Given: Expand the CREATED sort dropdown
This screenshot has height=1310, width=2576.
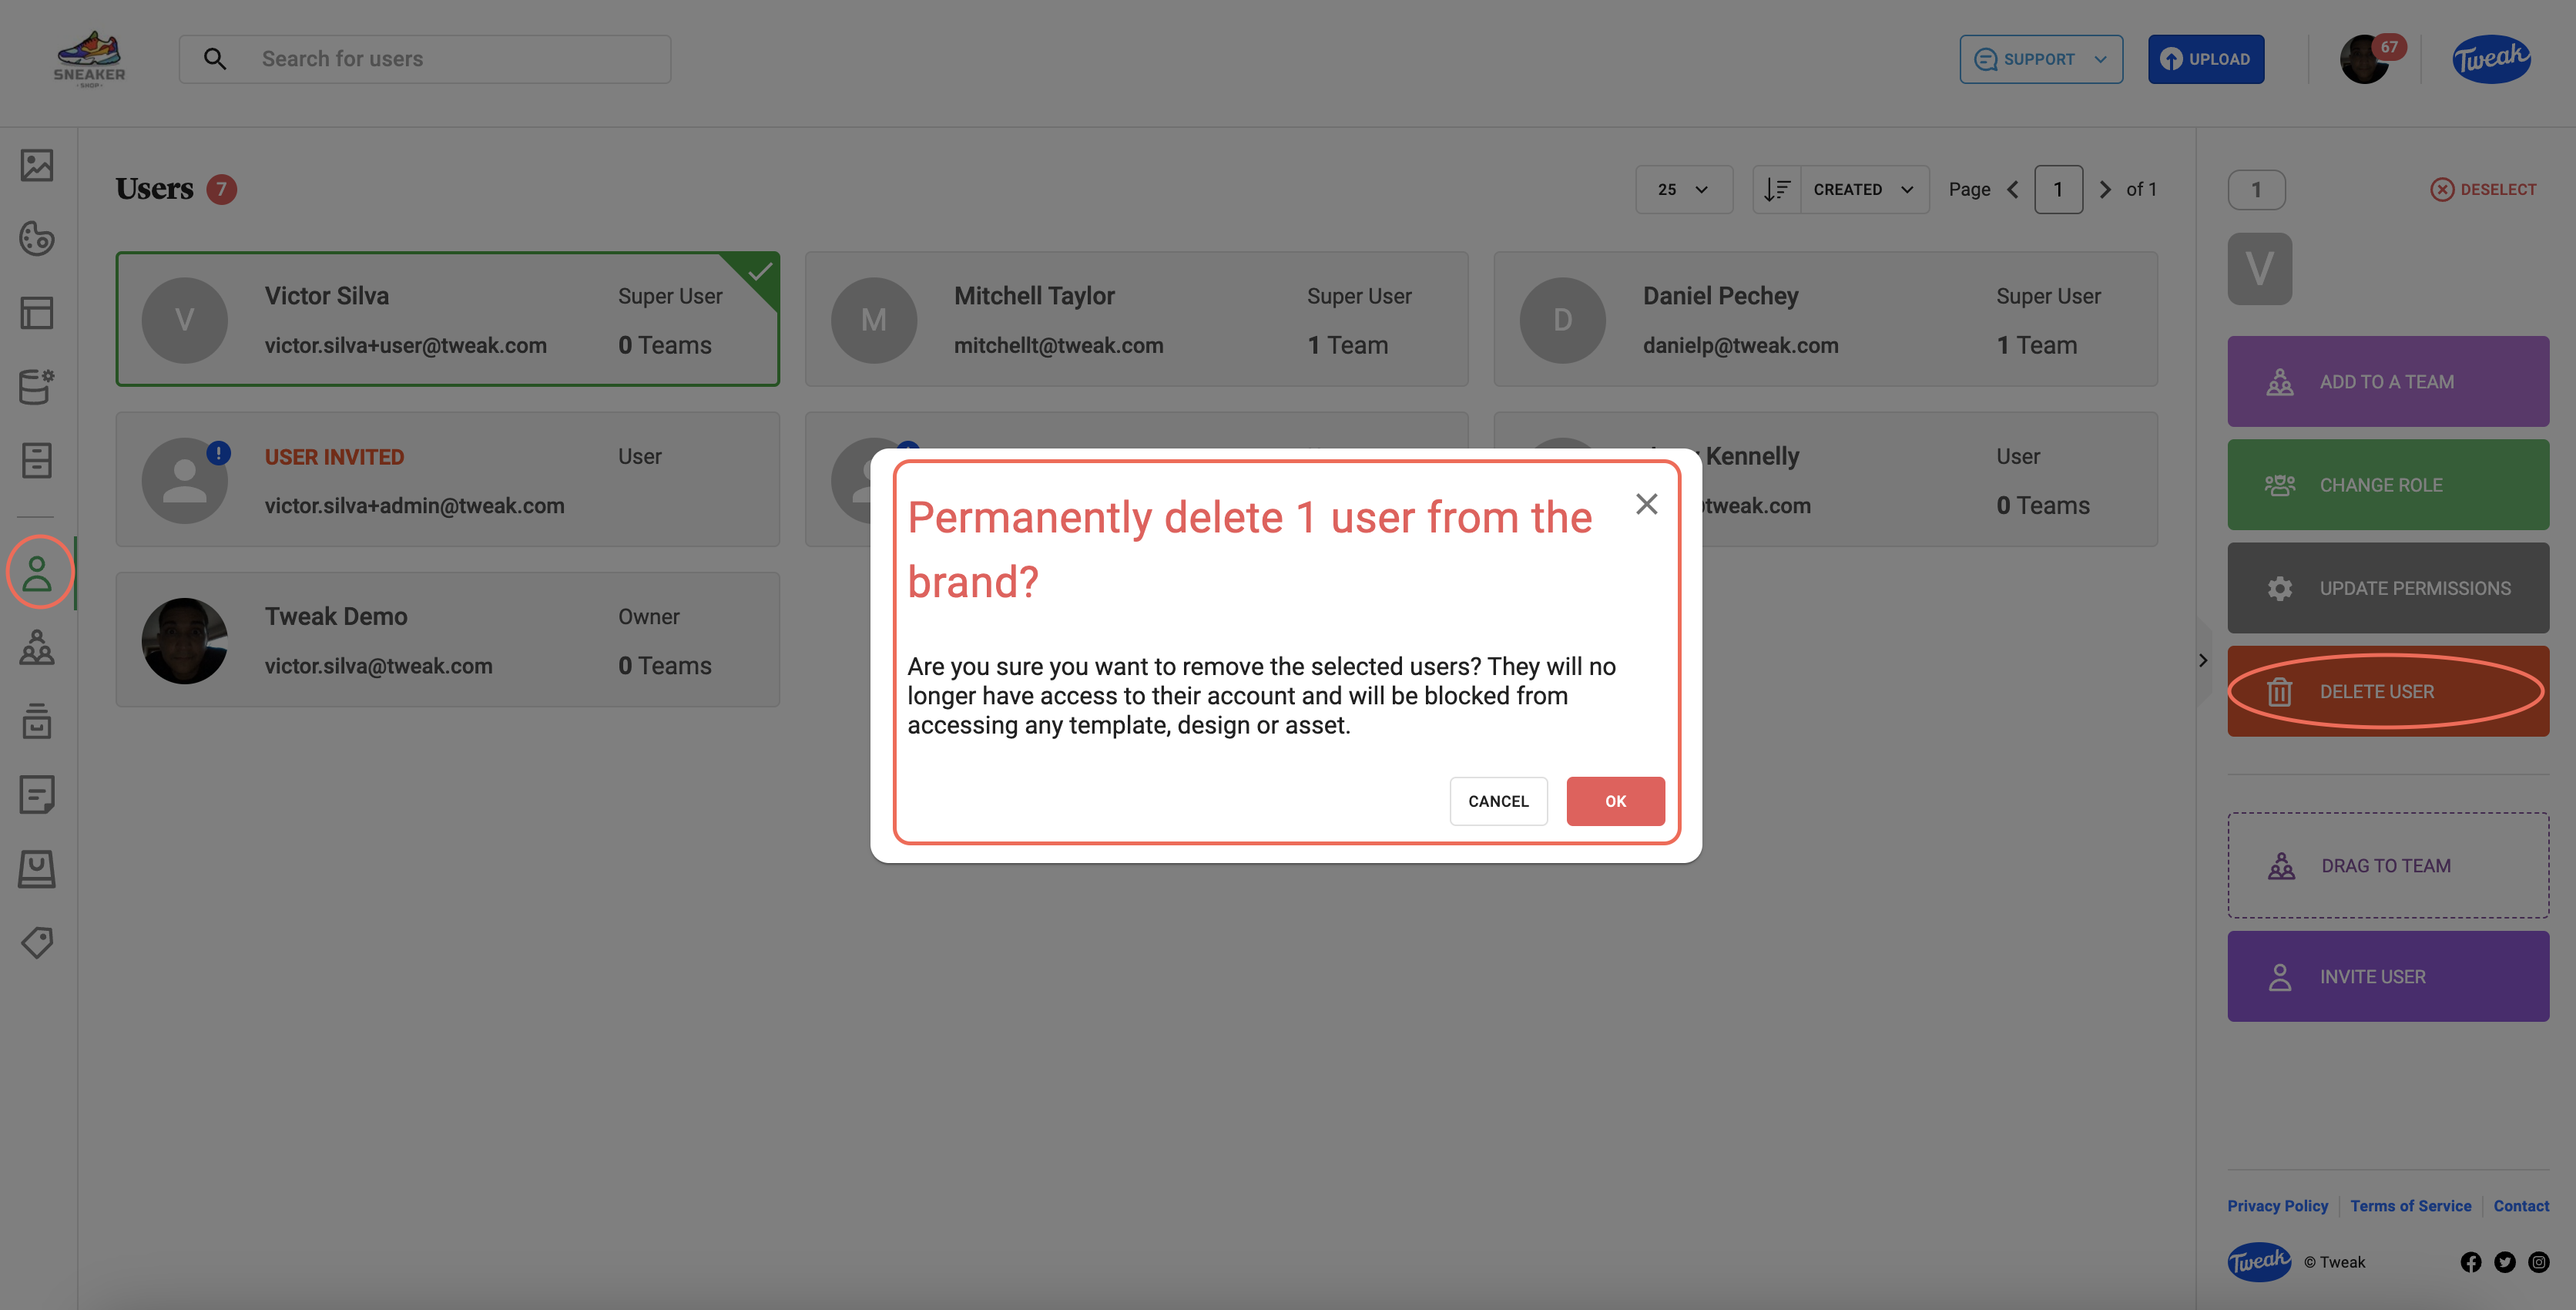Looking at the screenshot, I should [1863, 189].
